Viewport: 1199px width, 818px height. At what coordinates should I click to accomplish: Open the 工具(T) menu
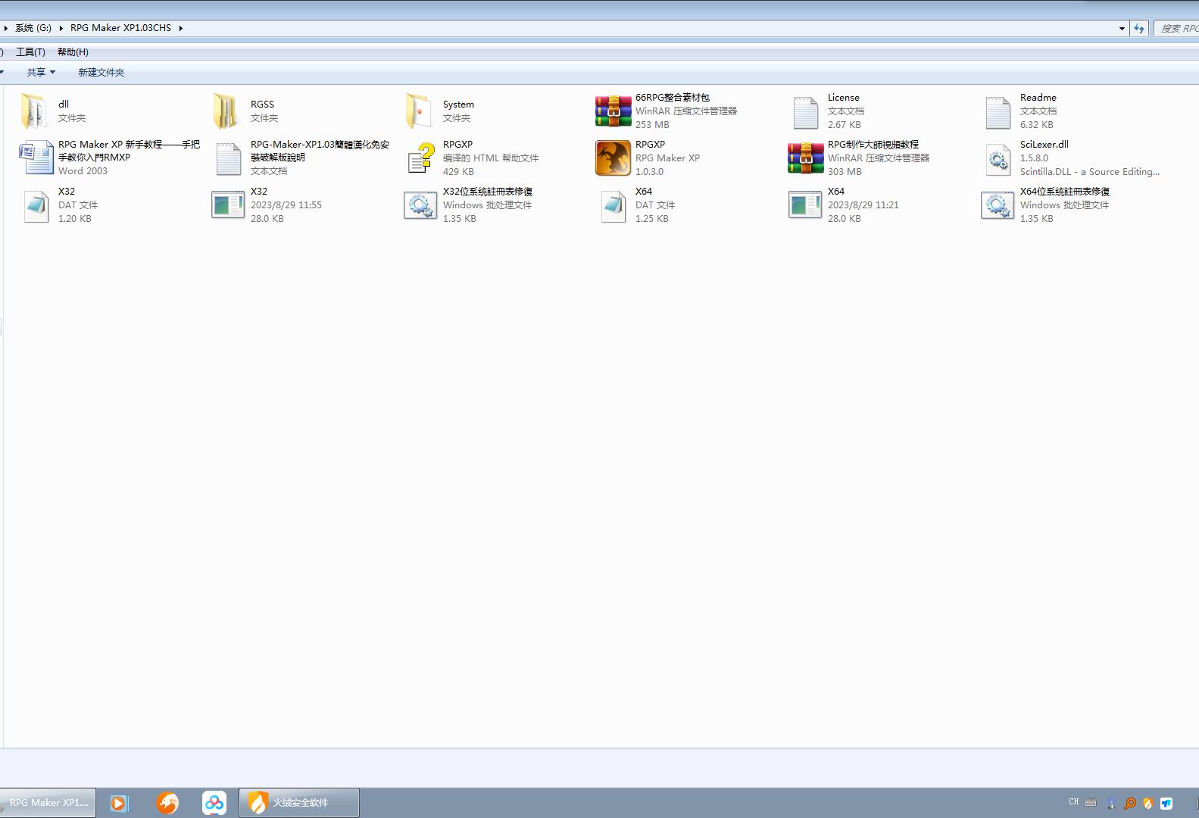click(x=30, y=52)
